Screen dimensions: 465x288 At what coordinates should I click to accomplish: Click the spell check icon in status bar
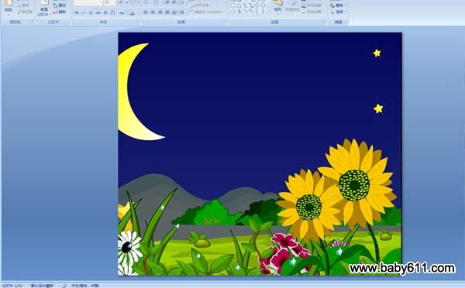coord(64,286)
